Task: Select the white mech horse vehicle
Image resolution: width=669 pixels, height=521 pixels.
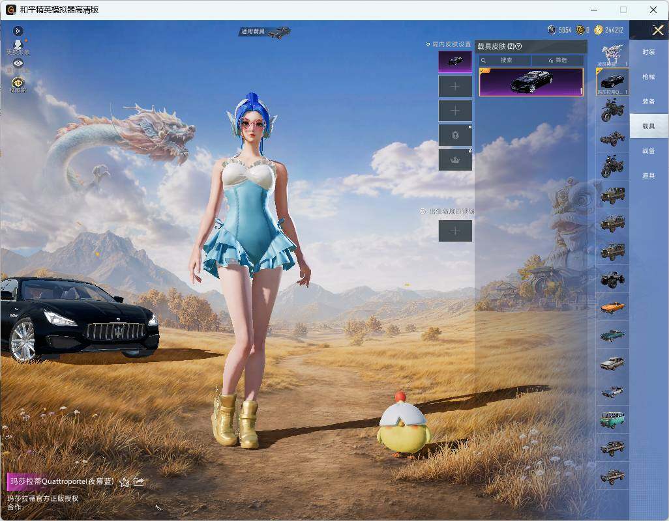Action: tap(612, 55)
